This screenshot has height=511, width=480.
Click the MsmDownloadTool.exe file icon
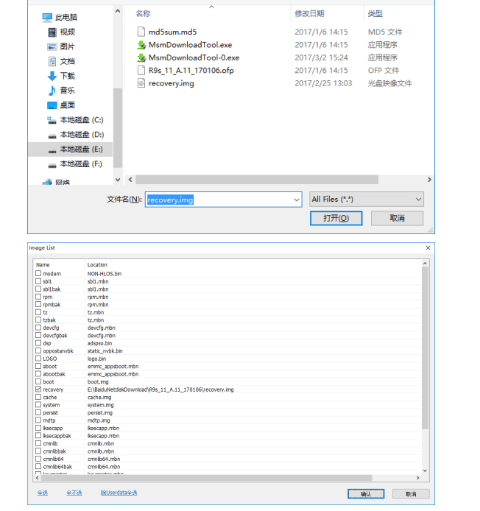tap(142, 45)
